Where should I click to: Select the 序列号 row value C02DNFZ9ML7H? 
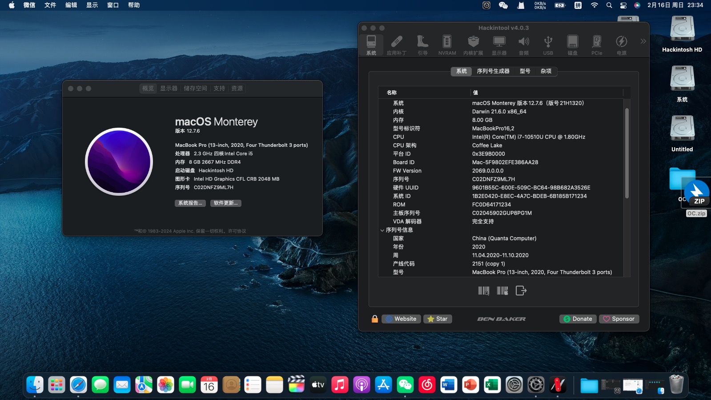[x=494, y=179]
